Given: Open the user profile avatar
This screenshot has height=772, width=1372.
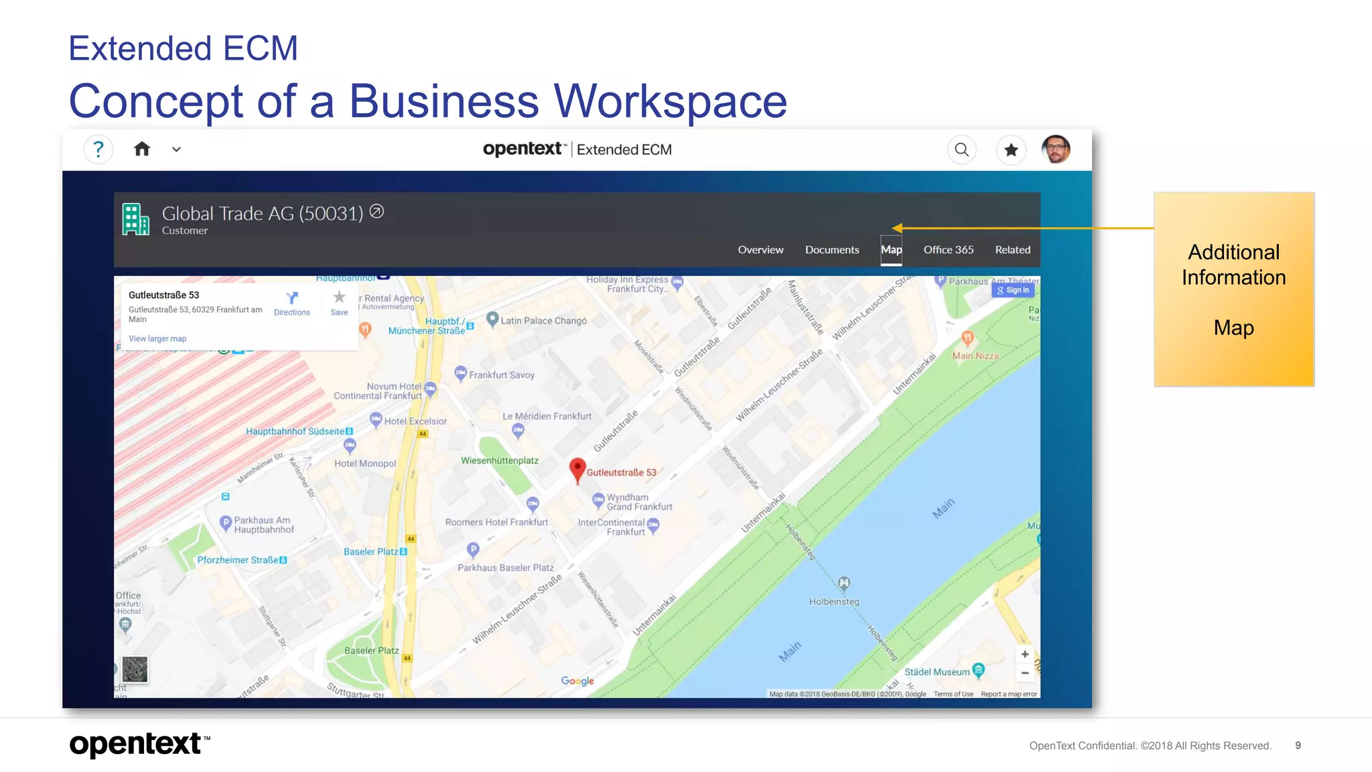Looking at the screenshot, I should tap(1056, 149).
